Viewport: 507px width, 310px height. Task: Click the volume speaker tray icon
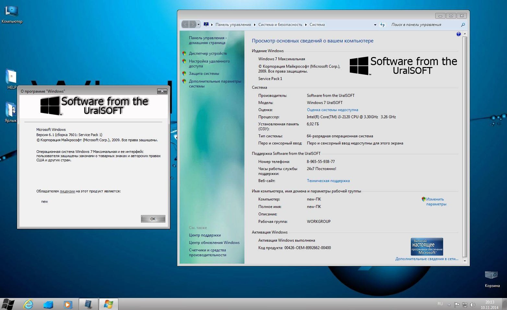(473, 304)
